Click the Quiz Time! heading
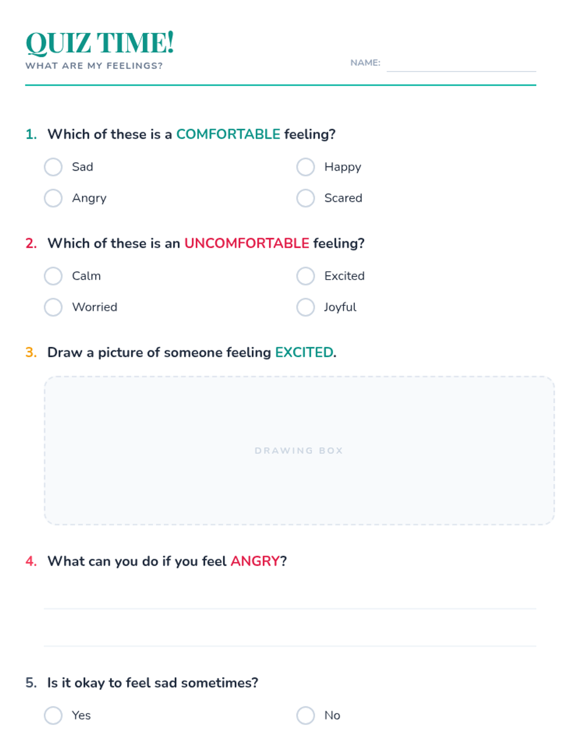The height and width of the screenshot is (748, 561). point(100,43)
